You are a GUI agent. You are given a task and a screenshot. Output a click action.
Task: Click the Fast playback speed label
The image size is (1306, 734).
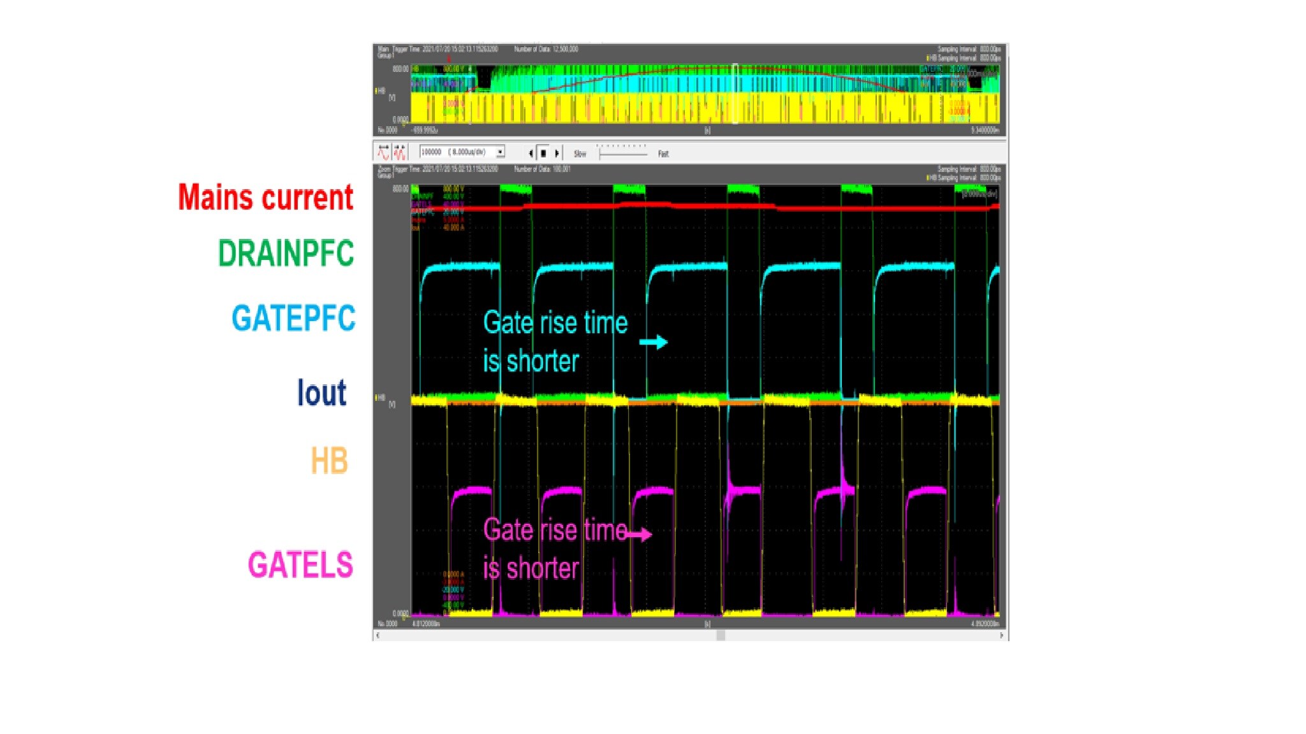663,154
